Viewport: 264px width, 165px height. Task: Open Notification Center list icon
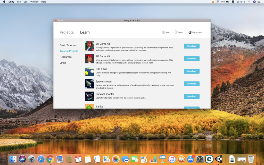click(x=259, y=2)
